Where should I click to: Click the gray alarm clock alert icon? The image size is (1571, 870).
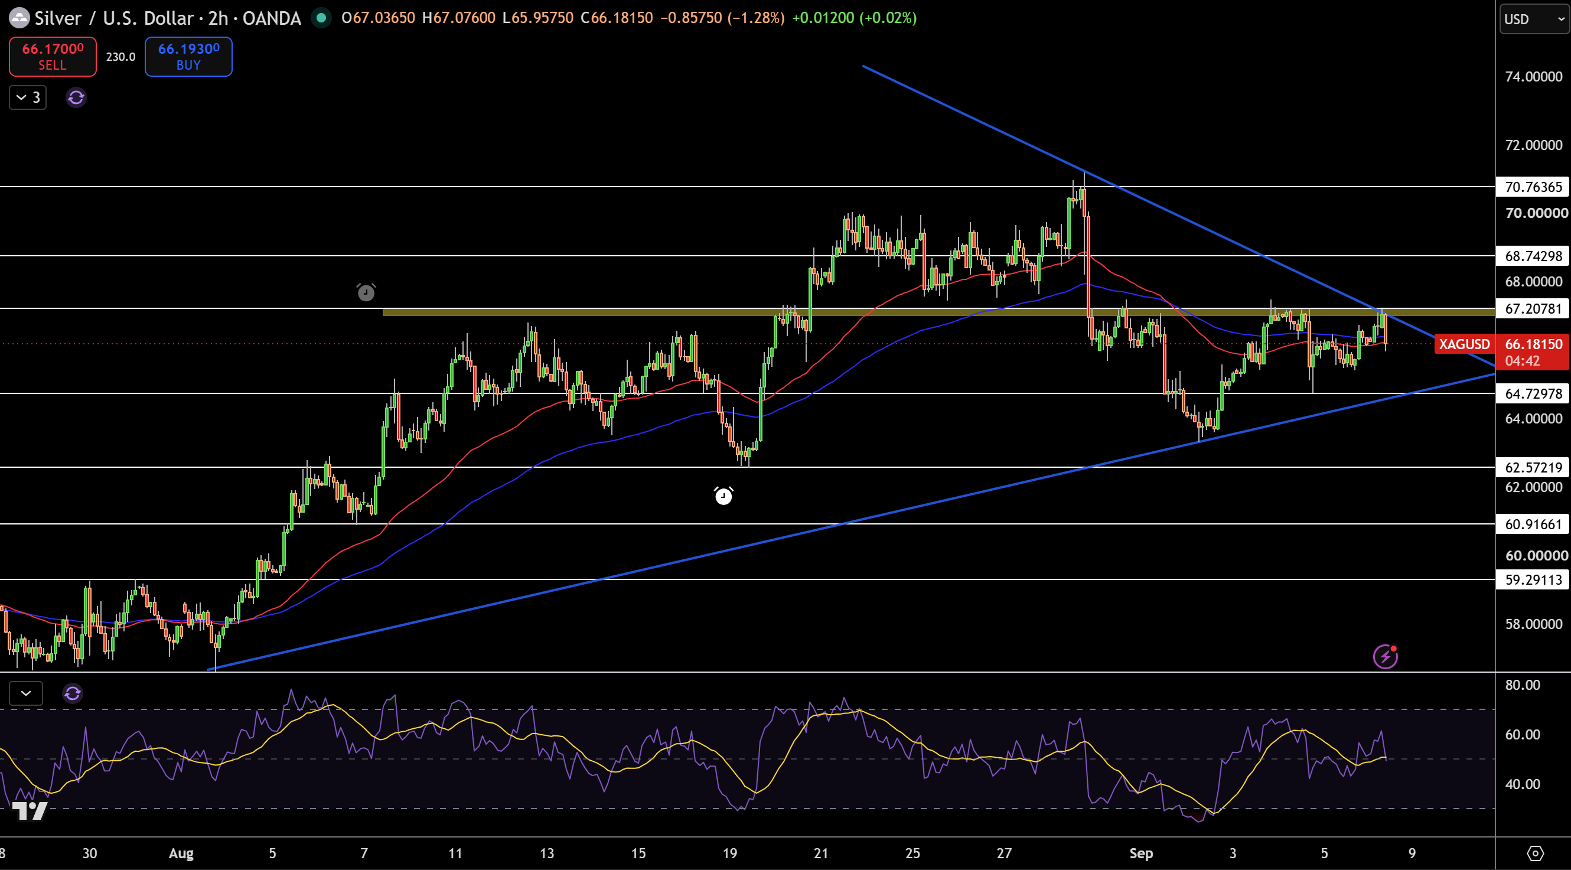366,292
